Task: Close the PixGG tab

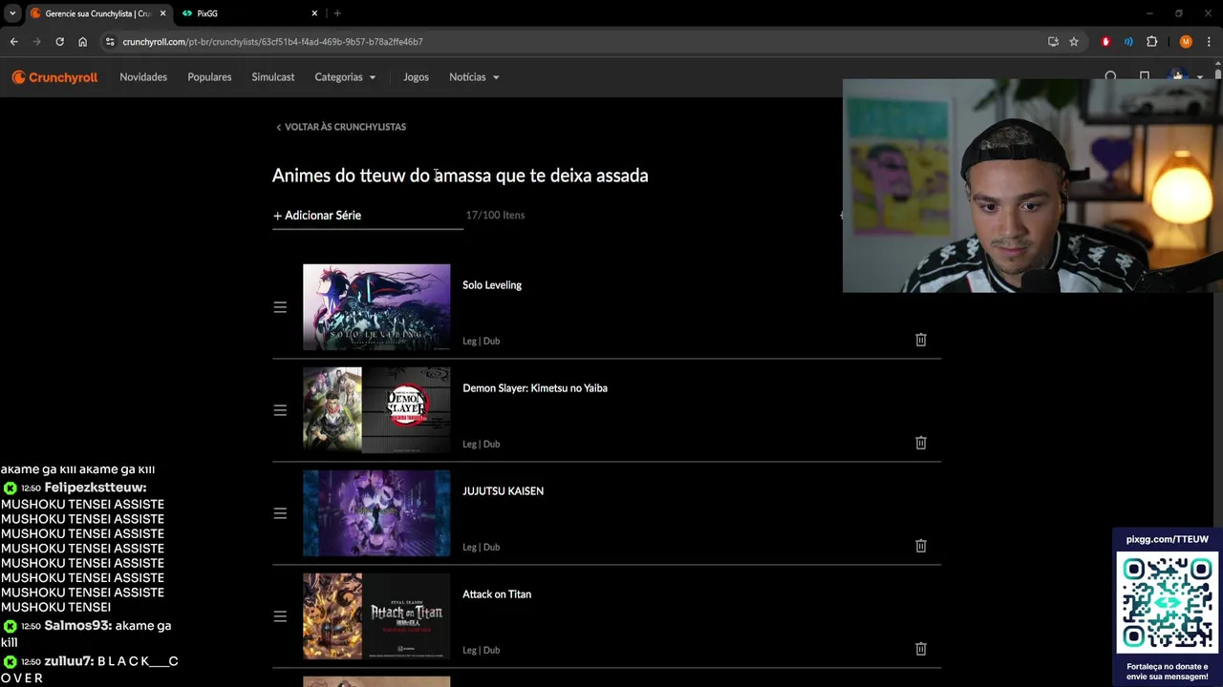Action: click(x=314, y=13)
